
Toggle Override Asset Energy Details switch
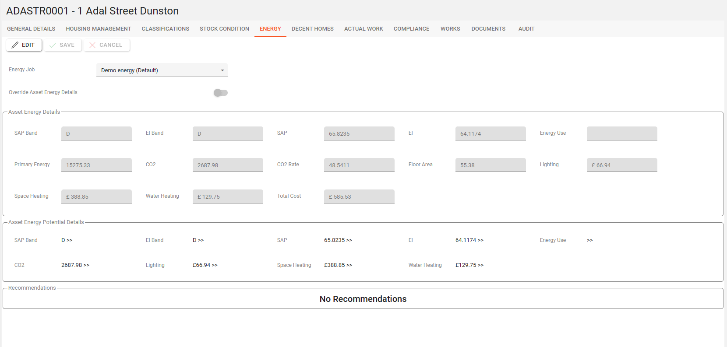pos(220,93)
